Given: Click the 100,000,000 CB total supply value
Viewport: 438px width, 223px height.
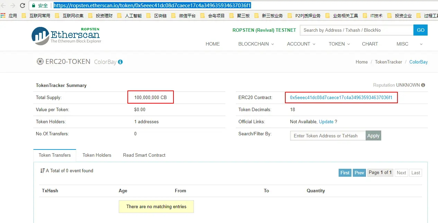Looking at the screenshot, I should (151, 97).
